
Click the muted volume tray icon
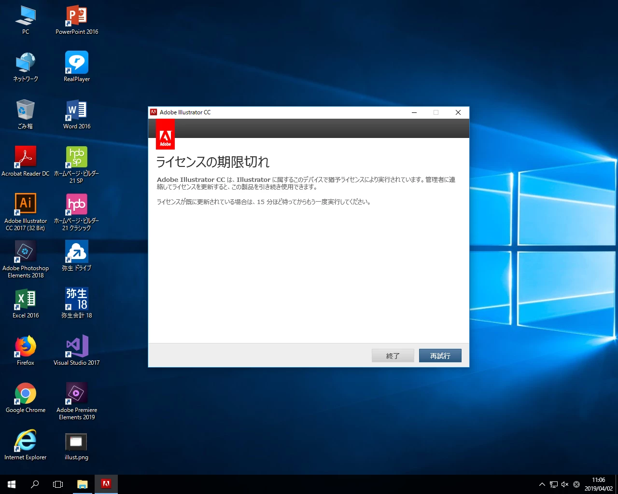tap(564, 484)
